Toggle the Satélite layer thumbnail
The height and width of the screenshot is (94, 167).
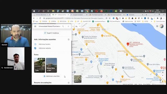[78, 79]
